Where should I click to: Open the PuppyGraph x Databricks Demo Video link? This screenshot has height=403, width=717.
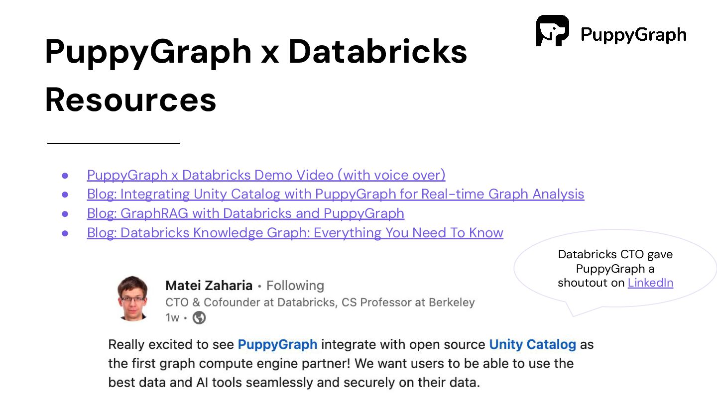click(266, 175)
